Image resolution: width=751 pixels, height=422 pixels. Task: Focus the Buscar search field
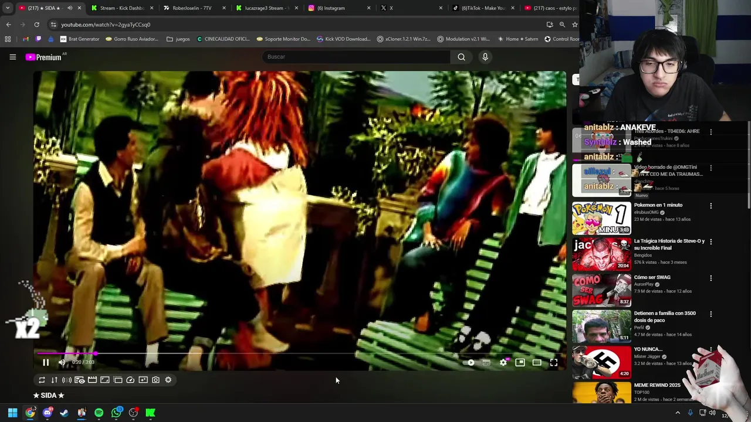click(356, 57)
